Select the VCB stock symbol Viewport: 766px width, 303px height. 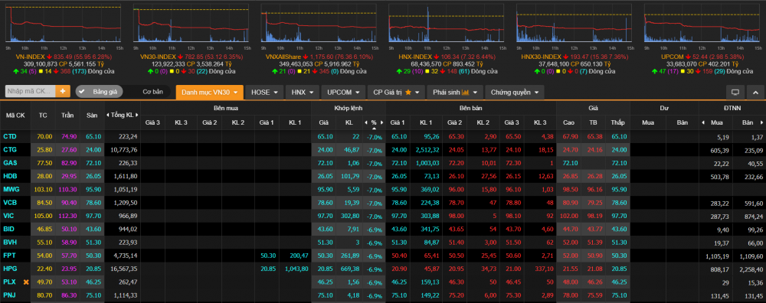coord(10,202)
